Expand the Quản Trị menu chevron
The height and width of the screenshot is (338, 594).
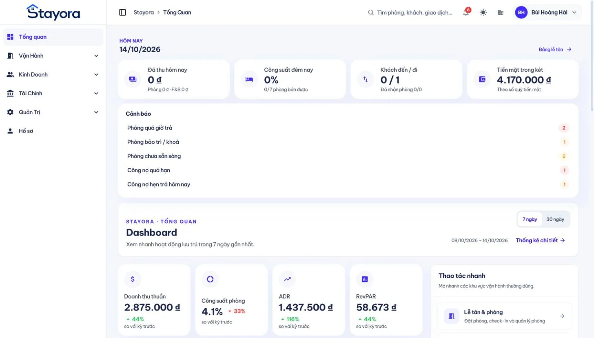[x=96, y=112]
